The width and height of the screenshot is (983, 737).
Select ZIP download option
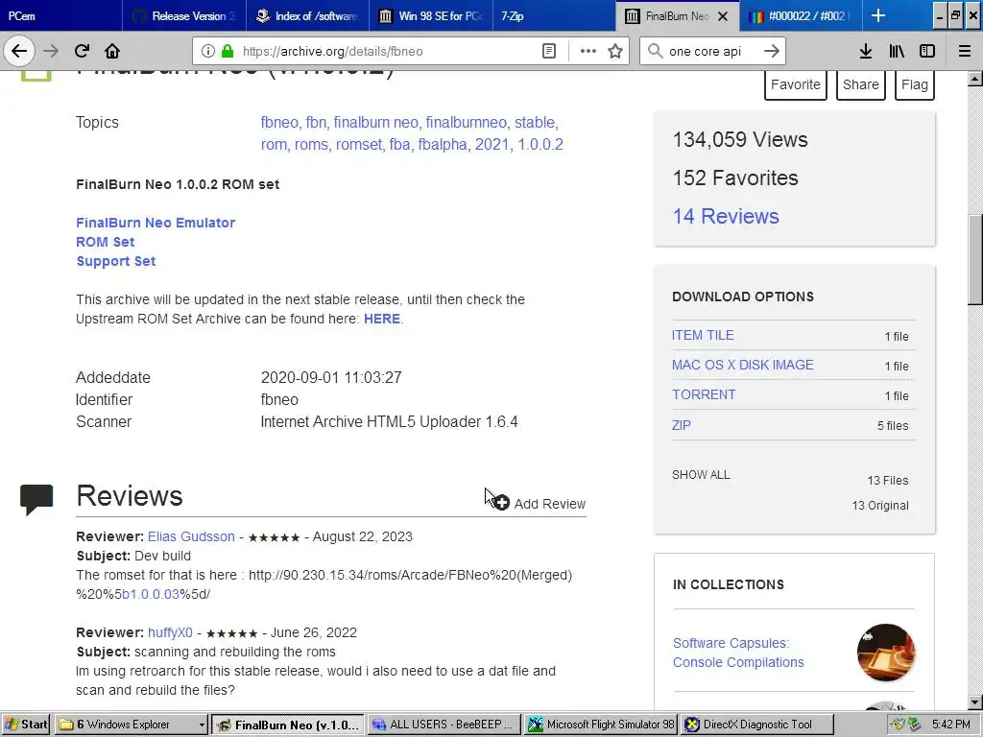[681, 425]
